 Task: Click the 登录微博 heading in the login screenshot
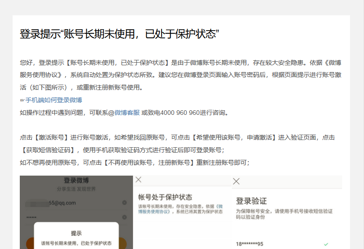76,180
